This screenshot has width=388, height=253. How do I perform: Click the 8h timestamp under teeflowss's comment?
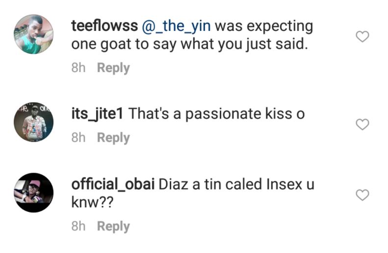tap(78, 68)
